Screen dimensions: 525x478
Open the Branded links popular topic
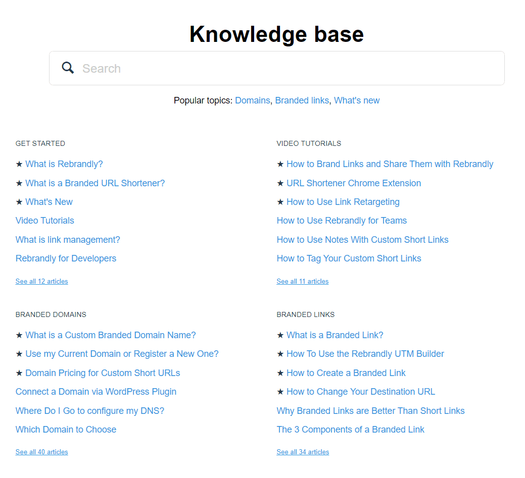[302, 100]
